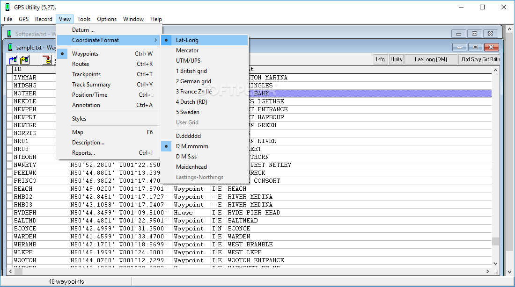Image resolution: width=515 pixels, height=287 pixels.
Task: Choose the D M.mmmm angle format
Action: pos(204,146)
